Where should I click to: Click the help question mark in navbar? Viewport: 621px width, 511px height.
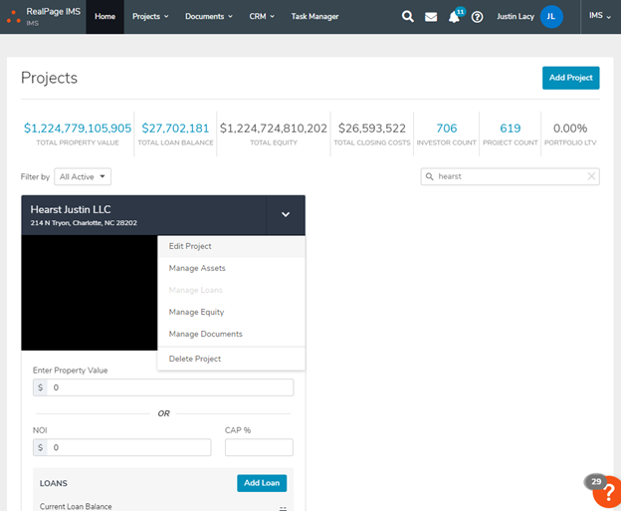(x=478, y=17)
